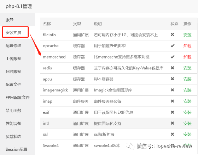Click the extension list vertical scrollbar
Screen dimensions: 198x155
[197, 48]
